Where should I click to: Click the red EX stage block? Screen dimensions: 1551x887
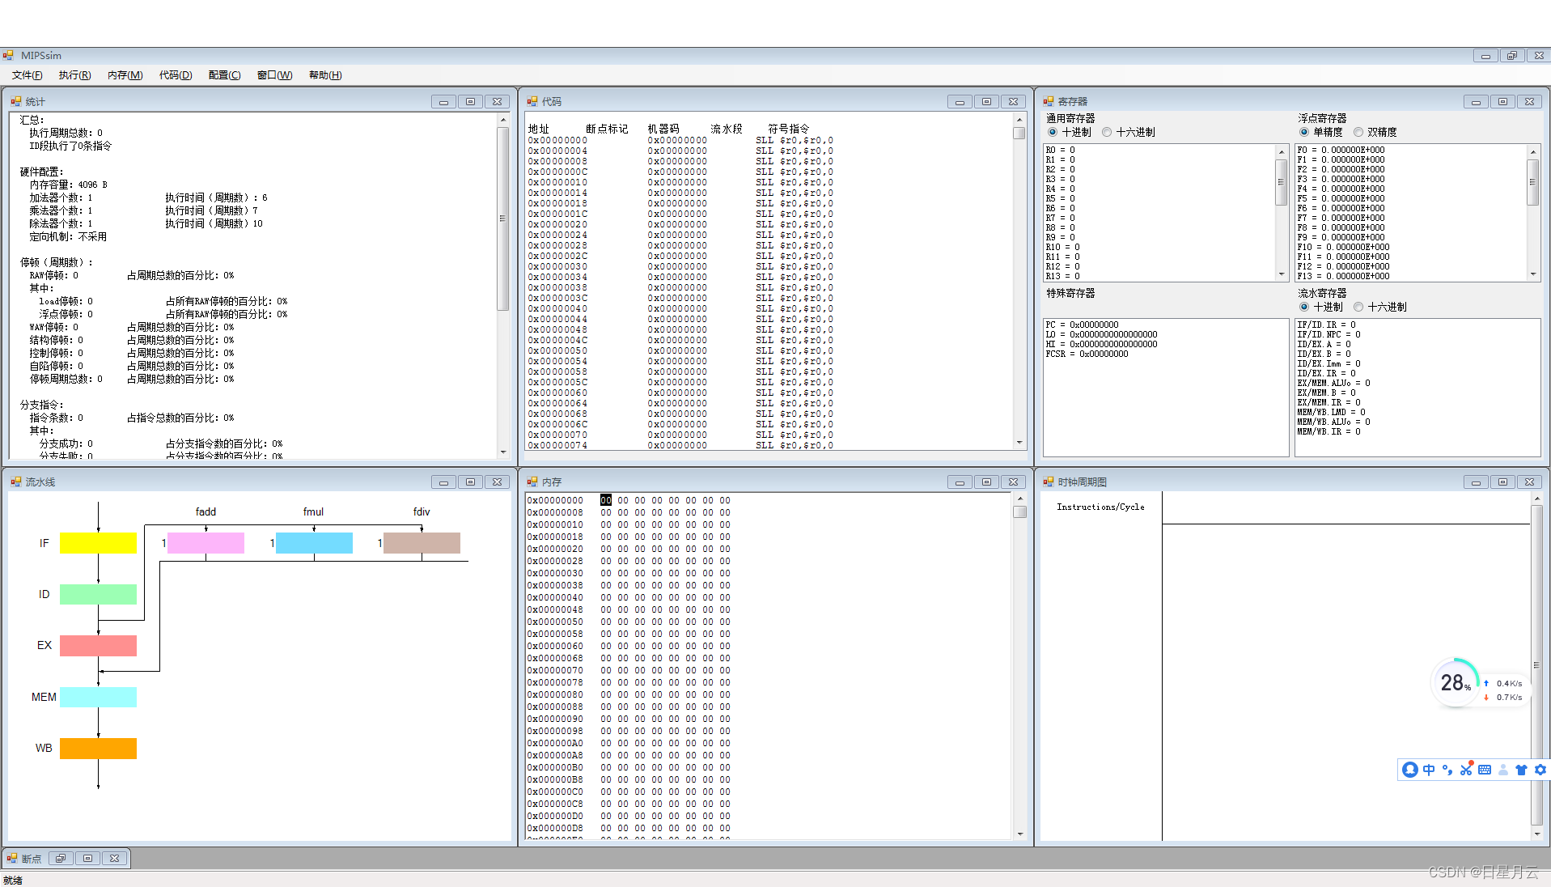98,646
